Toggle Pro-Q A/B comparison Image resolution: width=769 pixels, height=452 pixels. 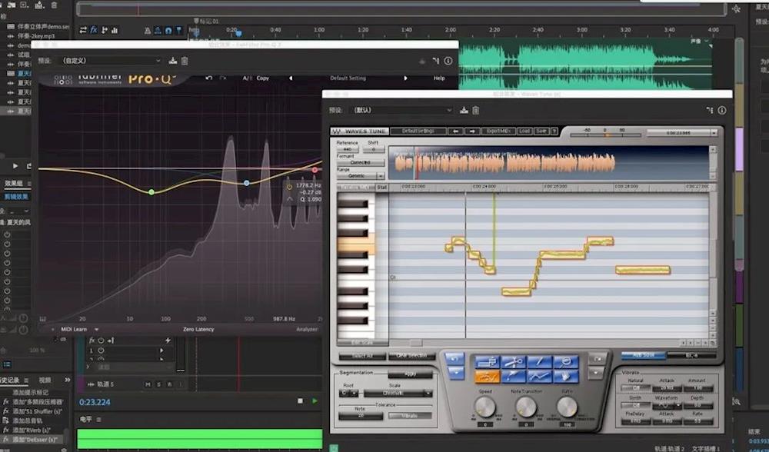pyautogui.click(x=248, y=78)
